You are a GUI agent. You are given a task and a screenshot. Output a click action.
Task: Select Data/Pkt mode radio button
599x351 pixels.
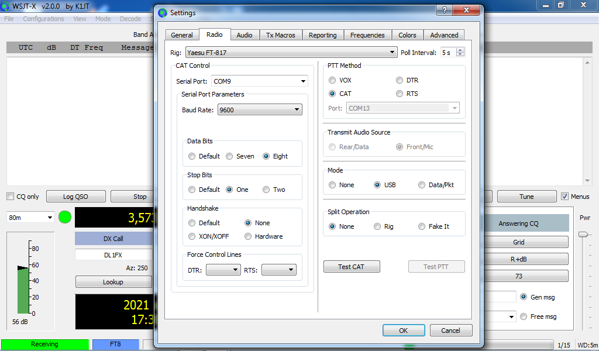pyautogui.click(x=422, y=185)
